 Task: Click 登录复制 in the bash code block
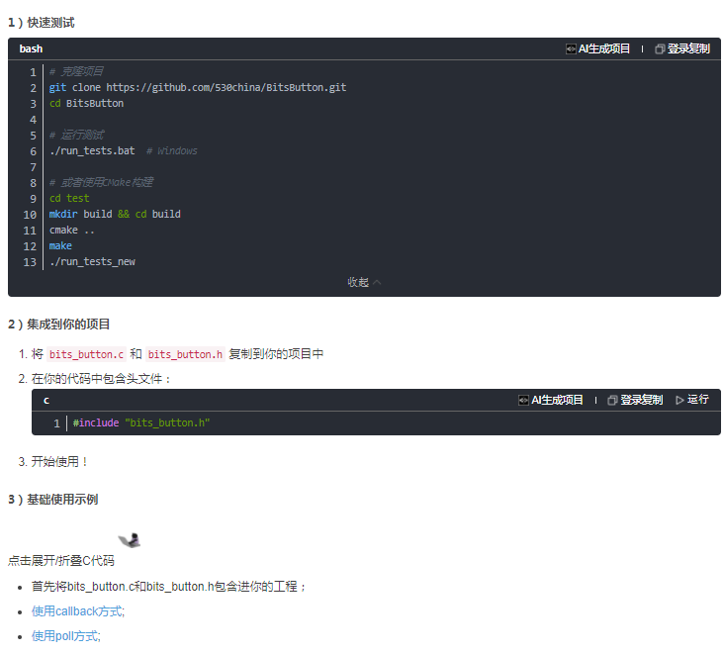(682, 48)
